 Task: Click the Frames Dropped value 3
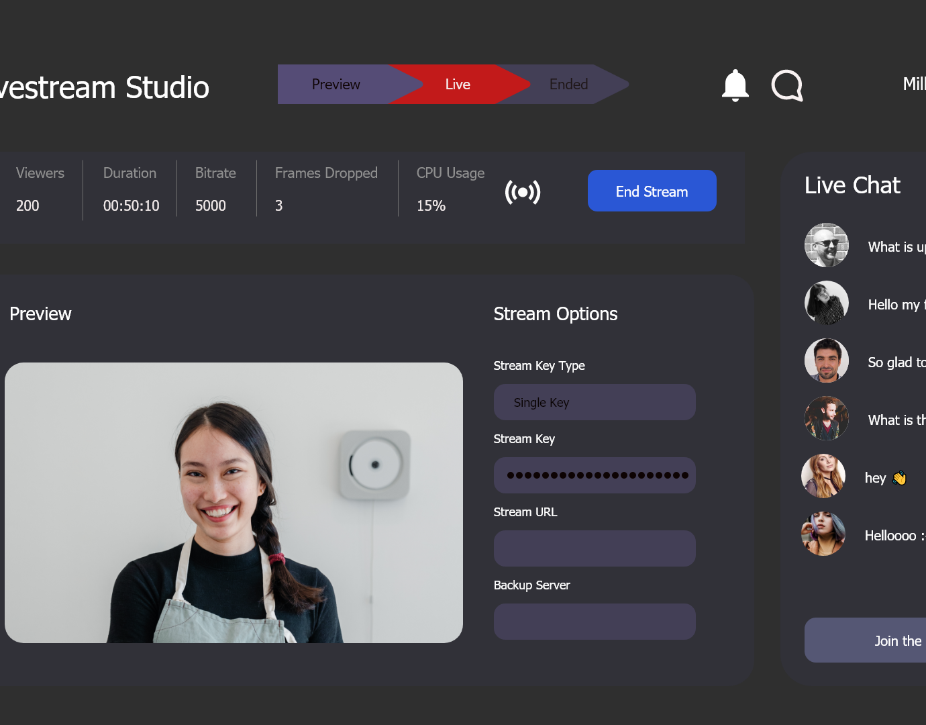(278, 205)
